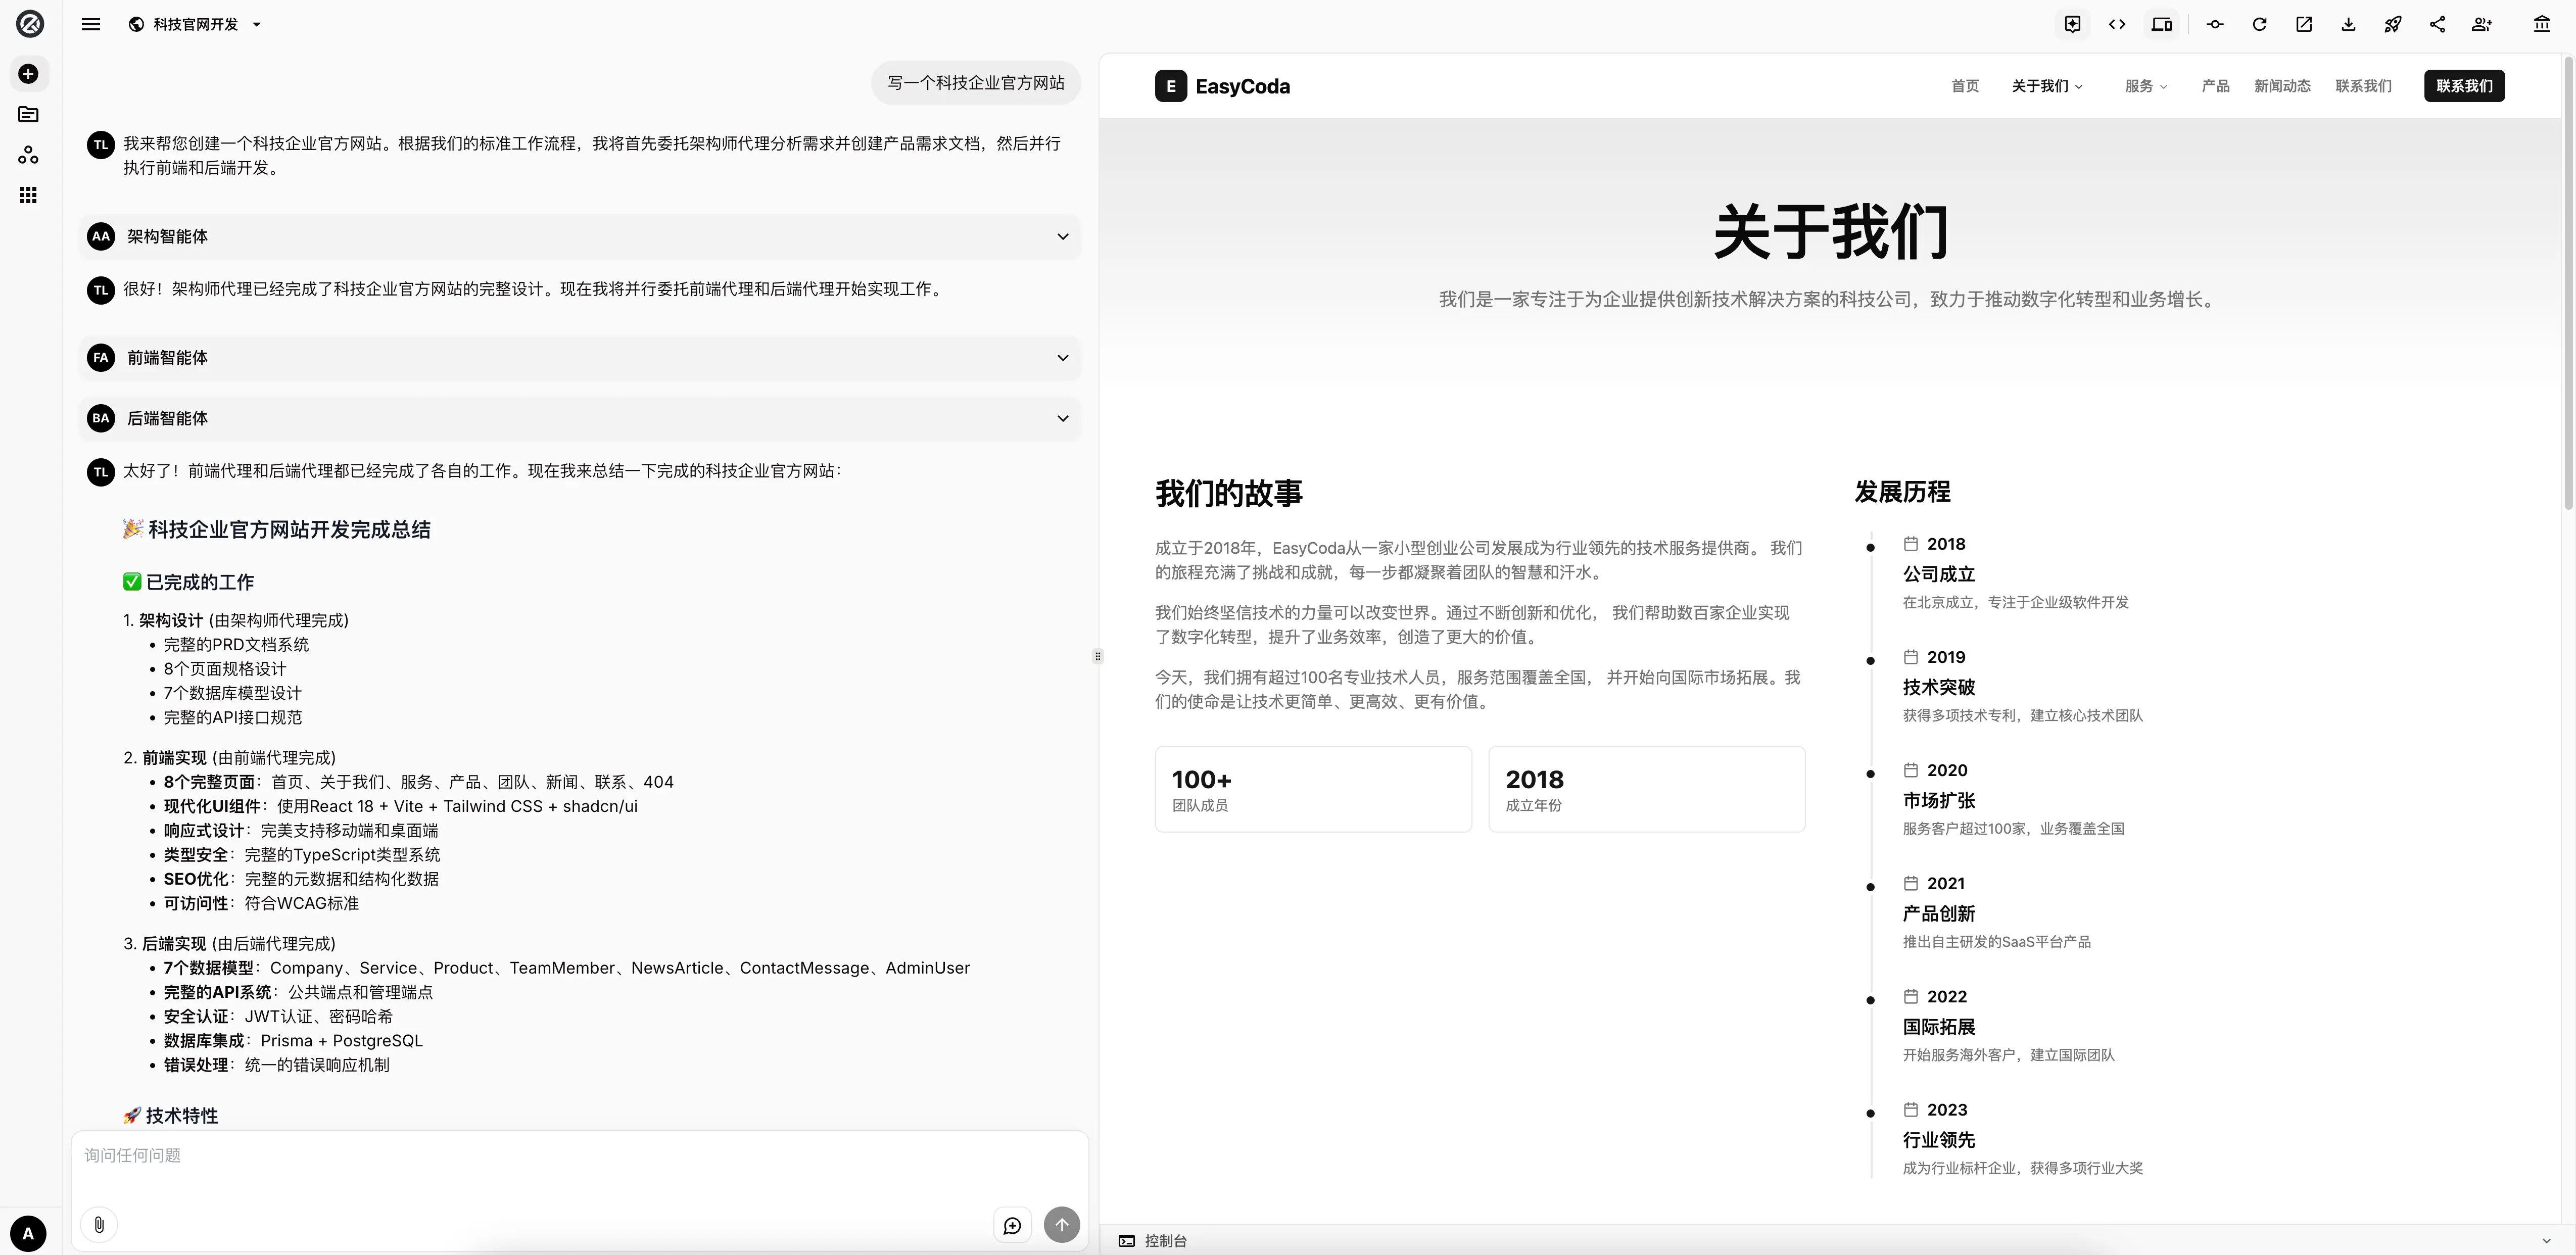Click the send message arrow button
Image resolution: width=2576 pixels, height=1255 pixels.
[x=1061, y=1224]
